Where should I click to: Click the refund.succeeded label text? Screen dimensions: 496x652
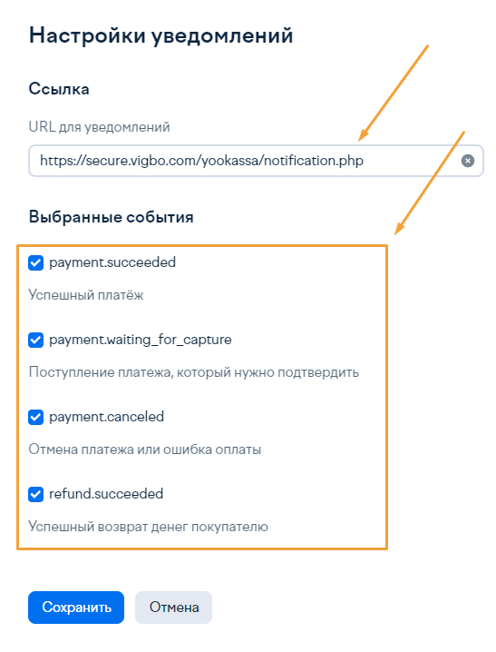click(106, 494)
